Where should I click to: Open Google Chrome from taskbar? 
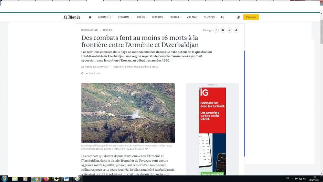[36, 179]
